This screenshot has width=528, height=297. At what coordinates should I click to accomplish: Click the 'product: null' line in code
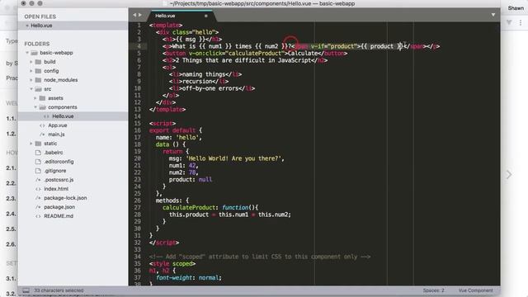click(x=191, y=180)
